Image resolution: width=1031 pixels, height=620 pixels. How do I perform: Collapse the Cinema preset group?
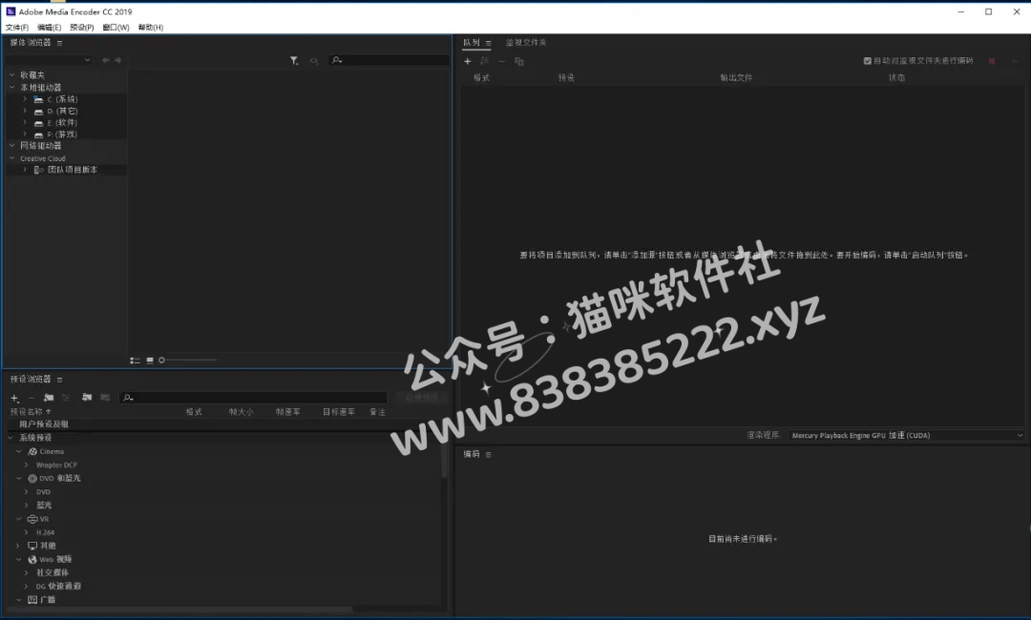tap(18, 452)
